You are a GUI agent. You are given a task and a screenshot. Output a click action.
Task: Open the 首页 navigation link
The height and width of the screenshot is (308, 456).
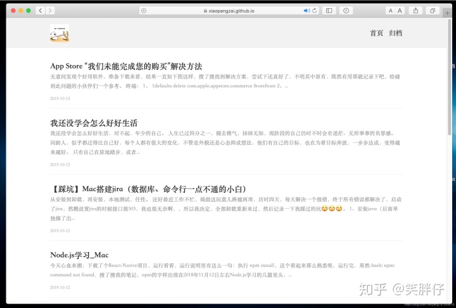[x=376, y=33]
